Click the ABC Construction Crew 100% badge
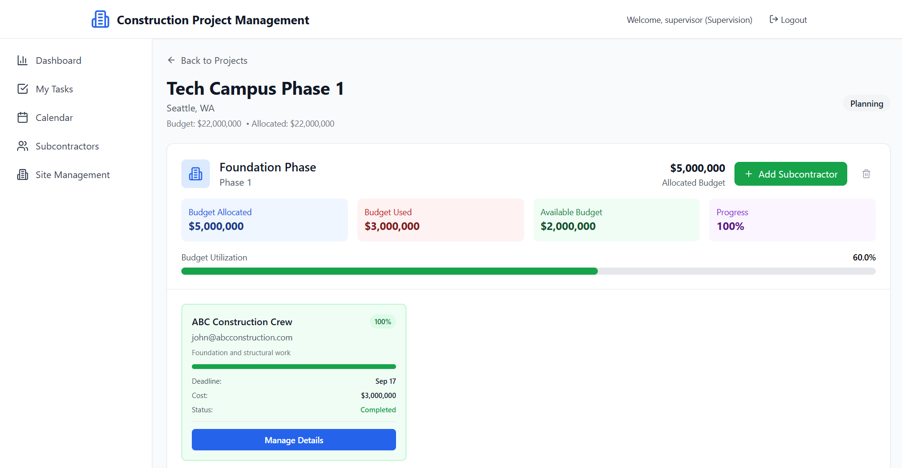 (382, 322)
